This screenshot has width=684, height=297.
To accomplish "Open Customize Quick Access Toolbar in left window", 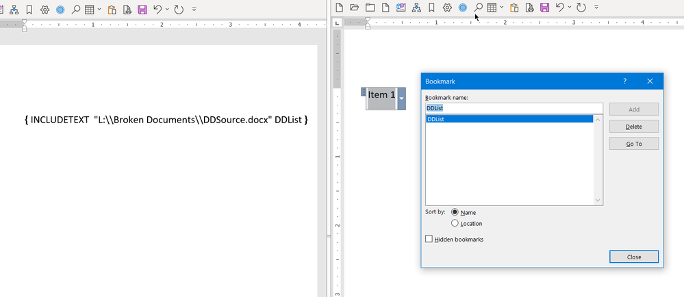I will 194,10.
